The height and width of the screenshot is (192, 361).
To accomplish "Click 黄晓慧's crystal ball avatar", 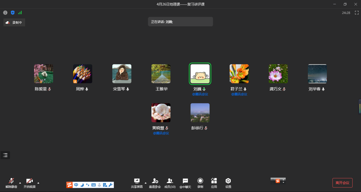I will [161, 113].
